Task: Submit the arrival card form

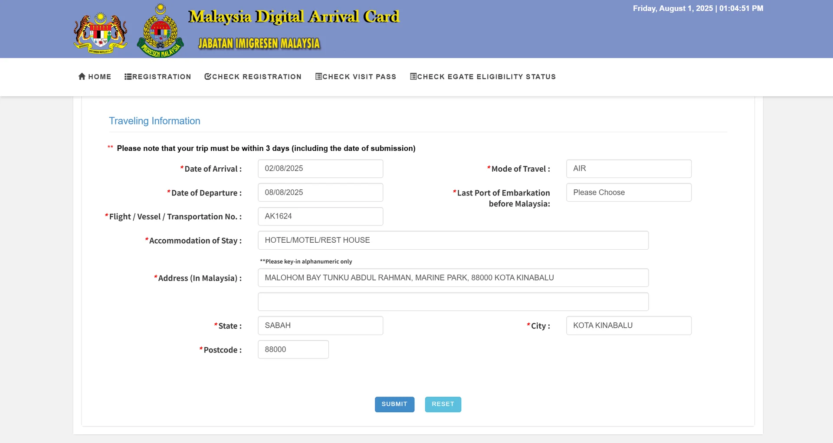Action: [394, 404]
